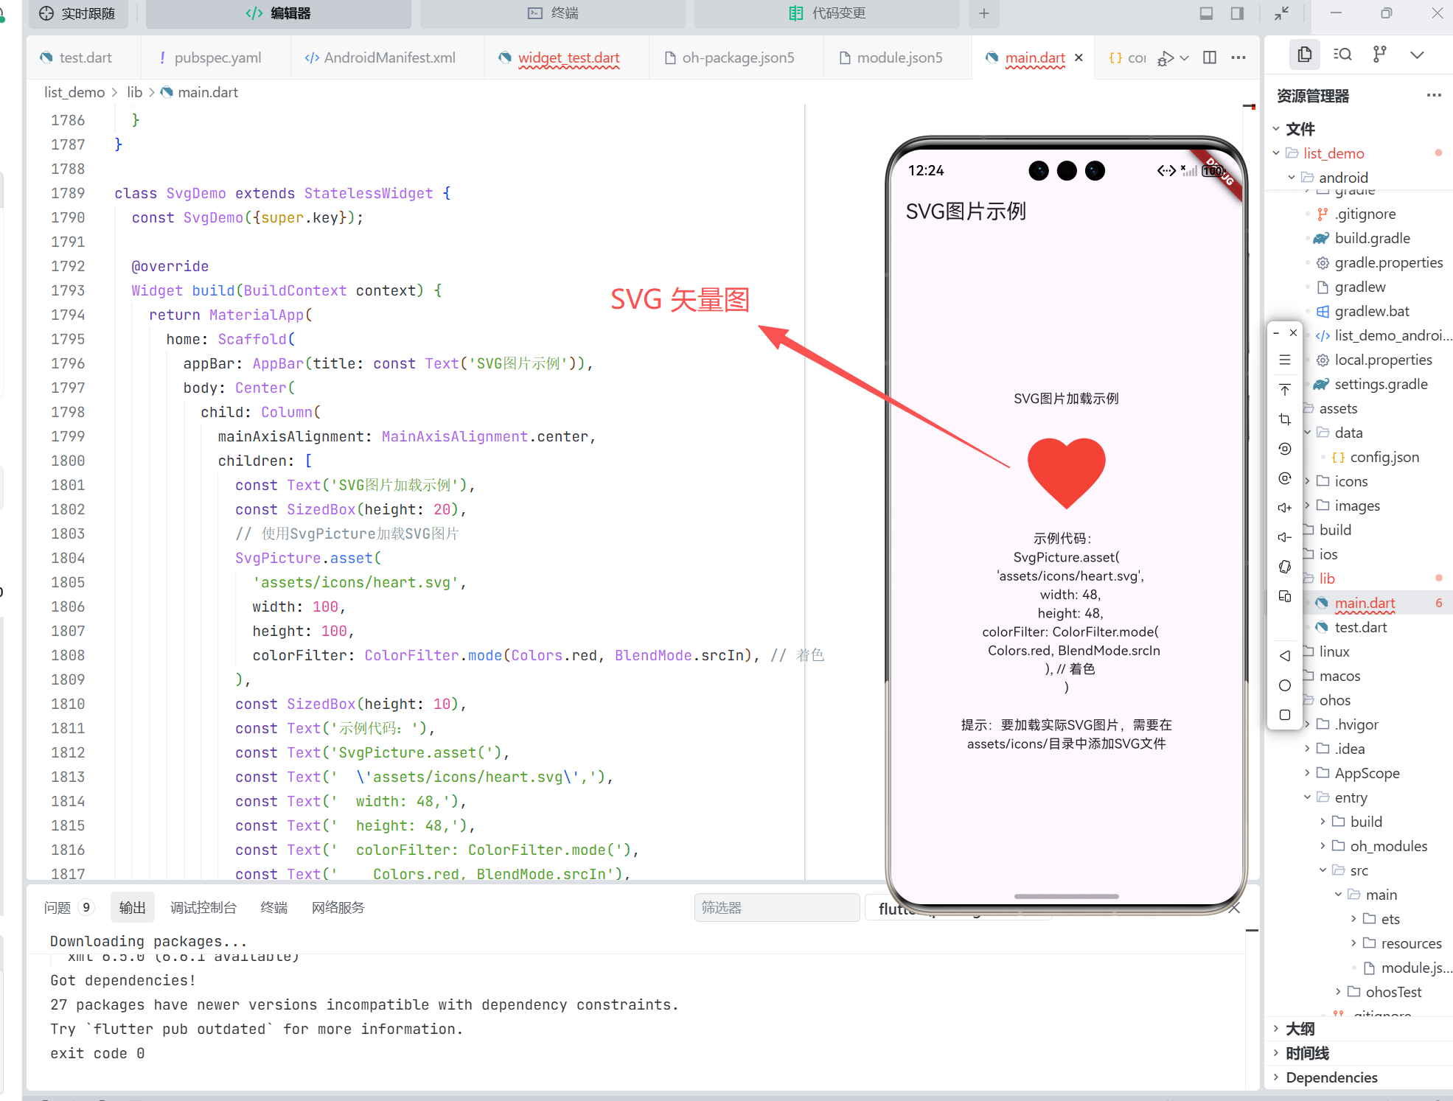Open the 调试控制台 debug console tab
Screen dimensions: 1453x1101
[203, 907]
